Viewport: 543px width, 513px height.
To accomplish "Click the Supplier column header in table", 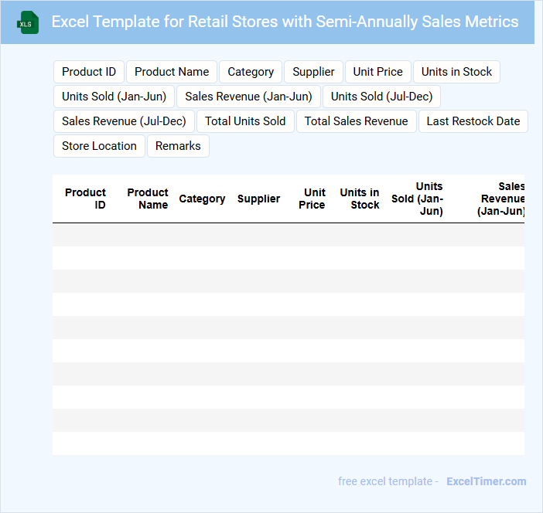I will coord(258,199).
